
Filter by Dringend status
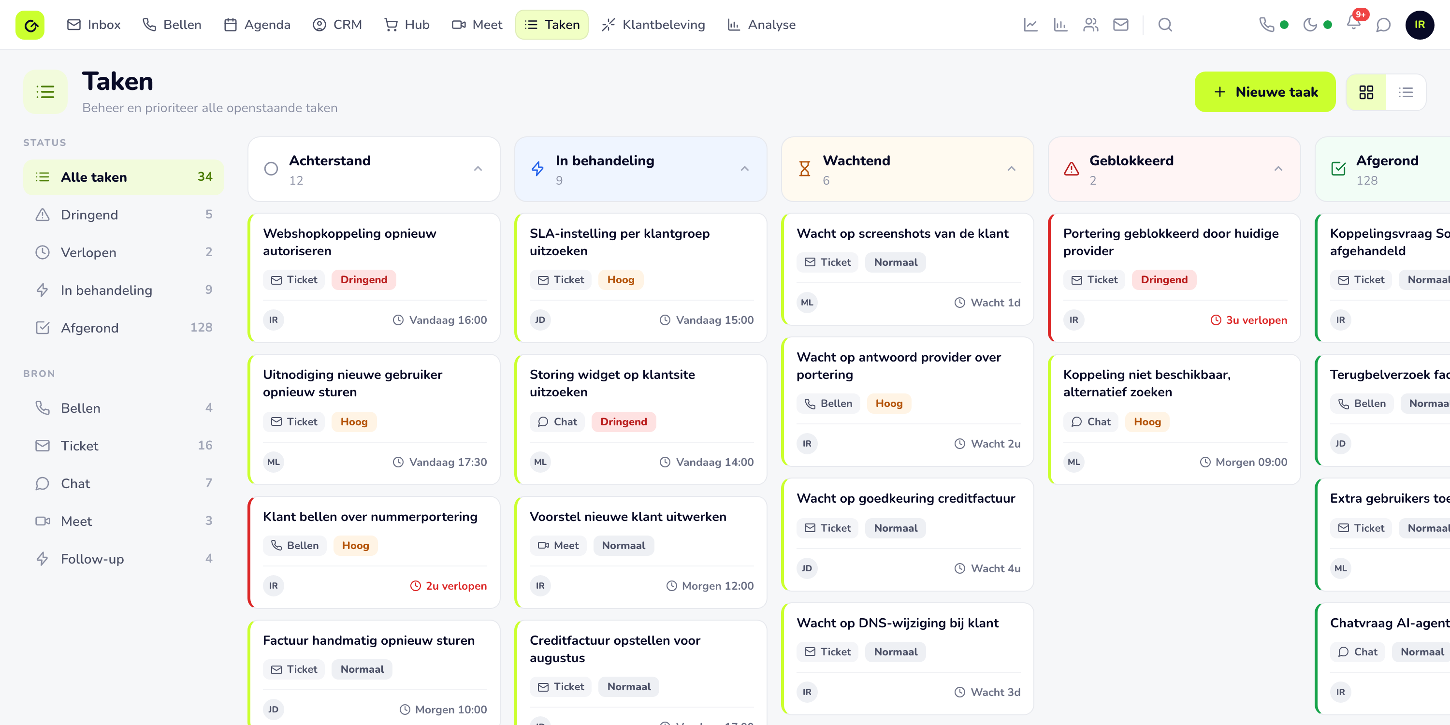tap(123, 215)
